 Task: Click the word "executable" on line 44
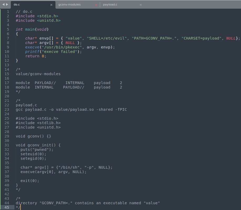point(115,203)
